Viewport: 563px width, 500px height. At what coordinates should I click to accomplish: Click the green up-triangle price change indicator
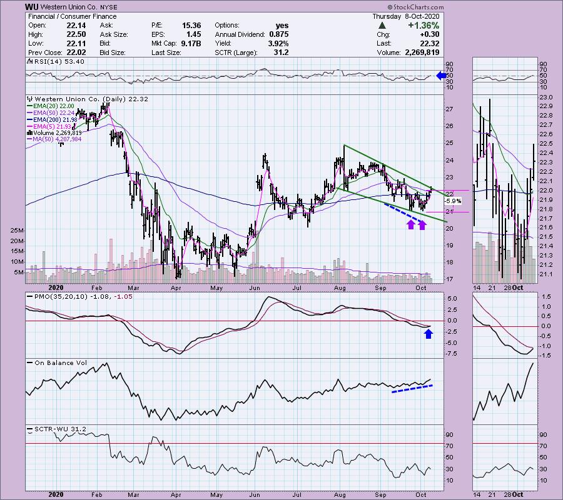coord(382,26)
